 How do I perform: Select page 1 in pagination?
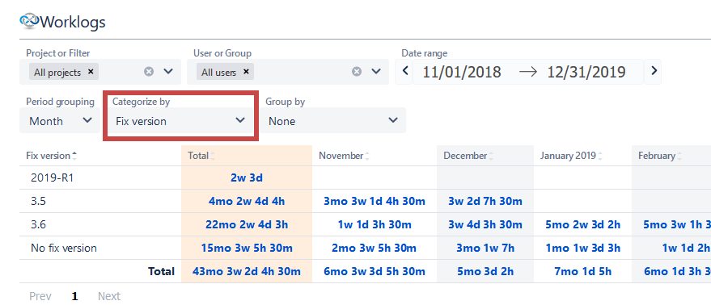coord(74,296)
